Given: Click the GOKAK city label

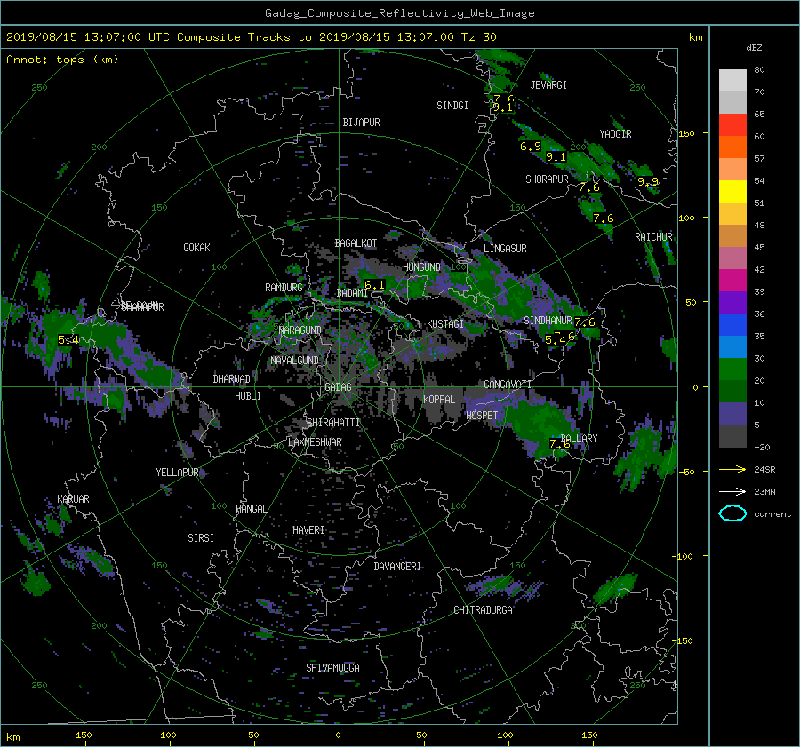Looking at the screenshot, I should coord(196,248).
